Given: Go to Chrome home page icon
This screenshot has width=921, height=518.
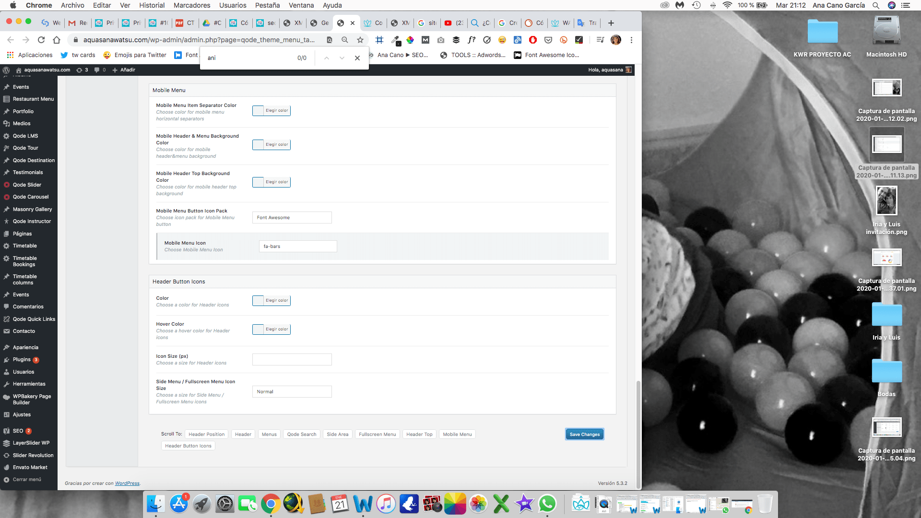Looking at the screenshot, I should tap(57, 40).
